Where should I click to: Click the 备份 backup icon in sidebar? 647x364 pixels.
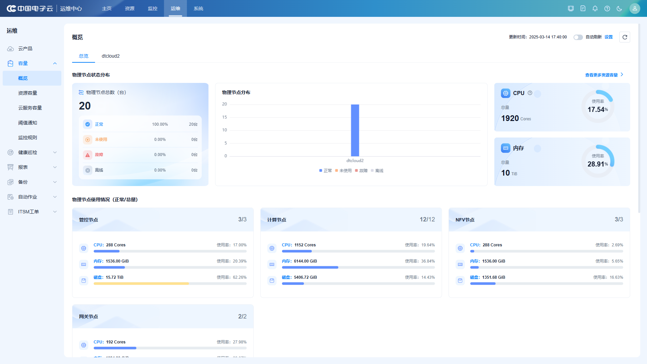pos(10,182)
